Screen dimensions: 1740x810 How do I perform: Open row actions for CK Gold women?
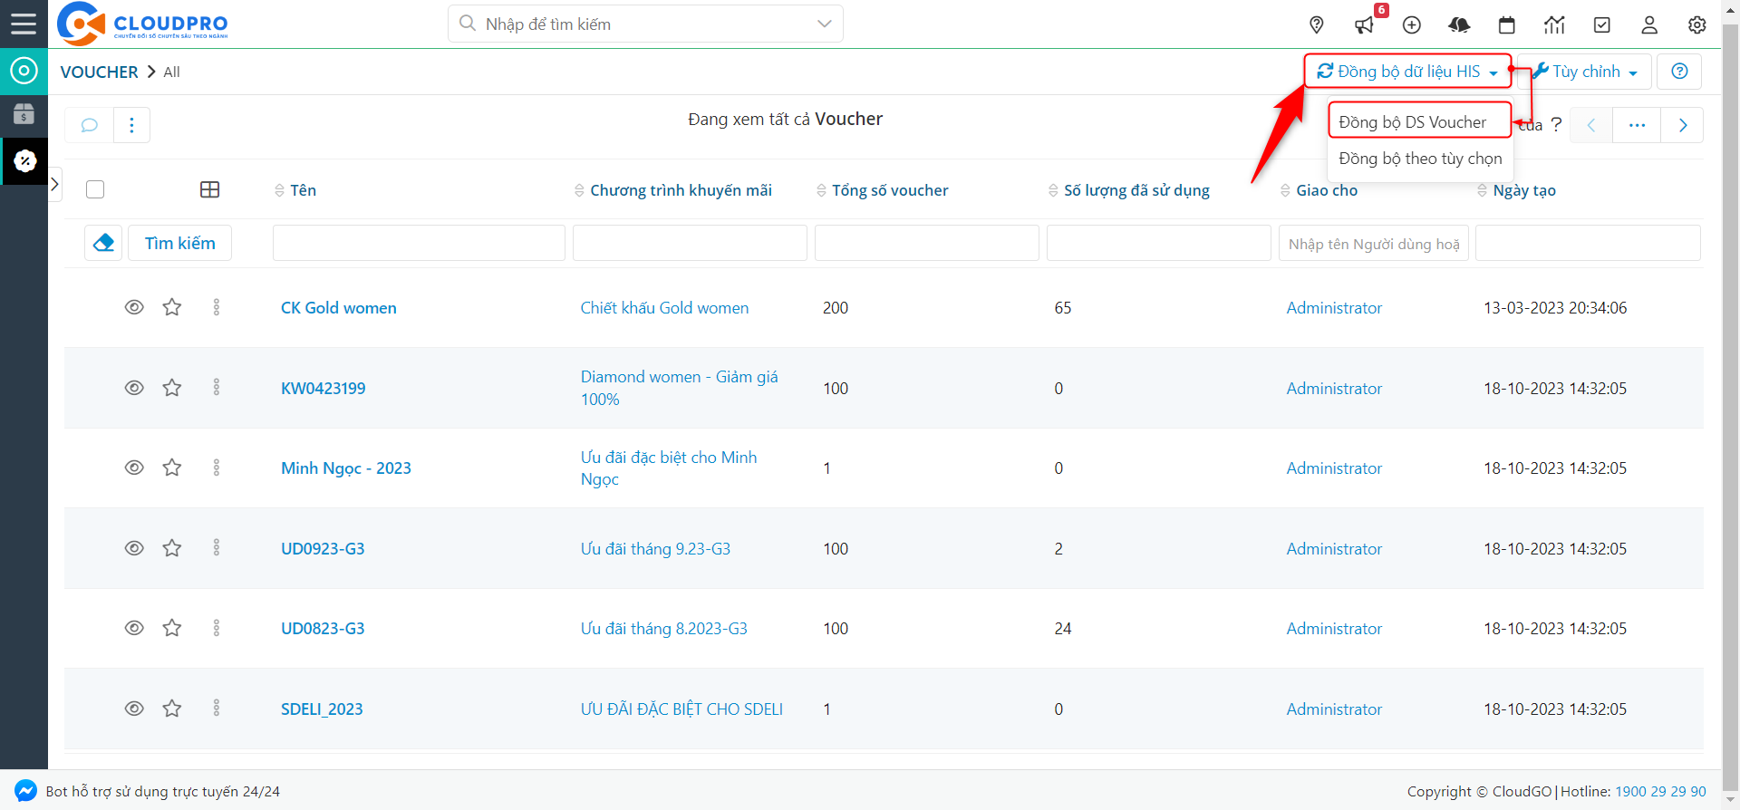(216, 307)
